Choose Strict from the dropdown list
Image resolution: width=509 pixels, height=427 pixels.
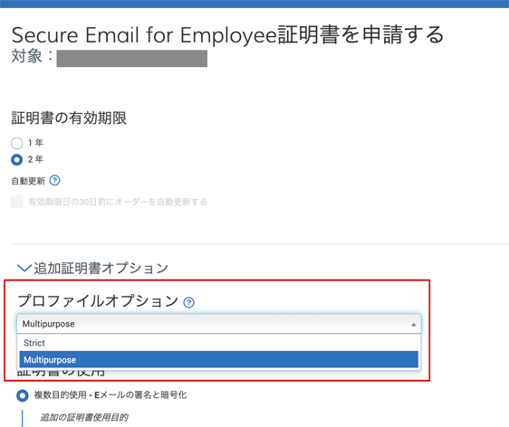point(219,343)
